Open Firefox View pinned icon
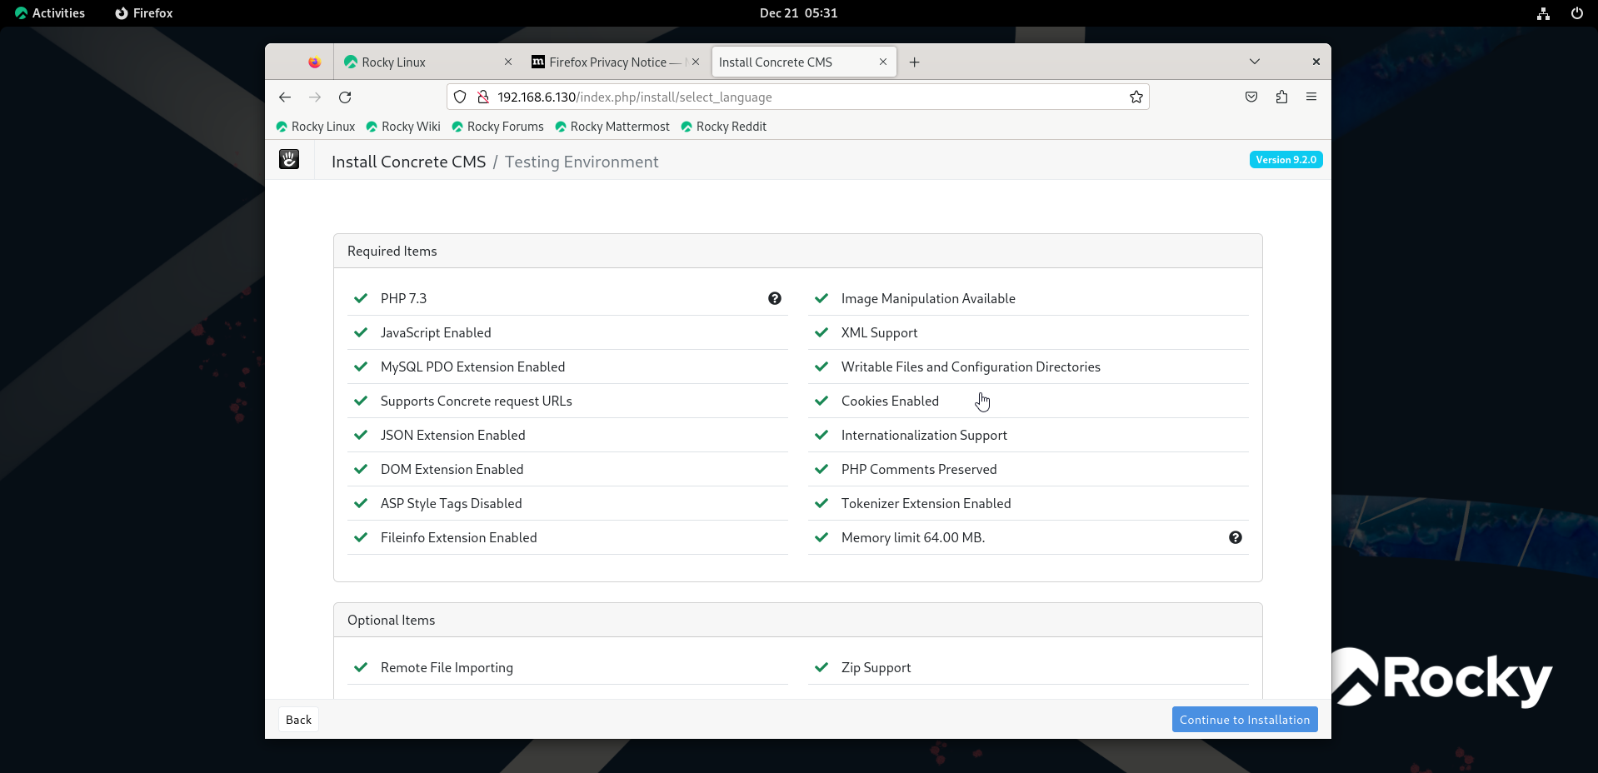The height and width of the screenshot is (773, 1598). click(x=314, y=62)
